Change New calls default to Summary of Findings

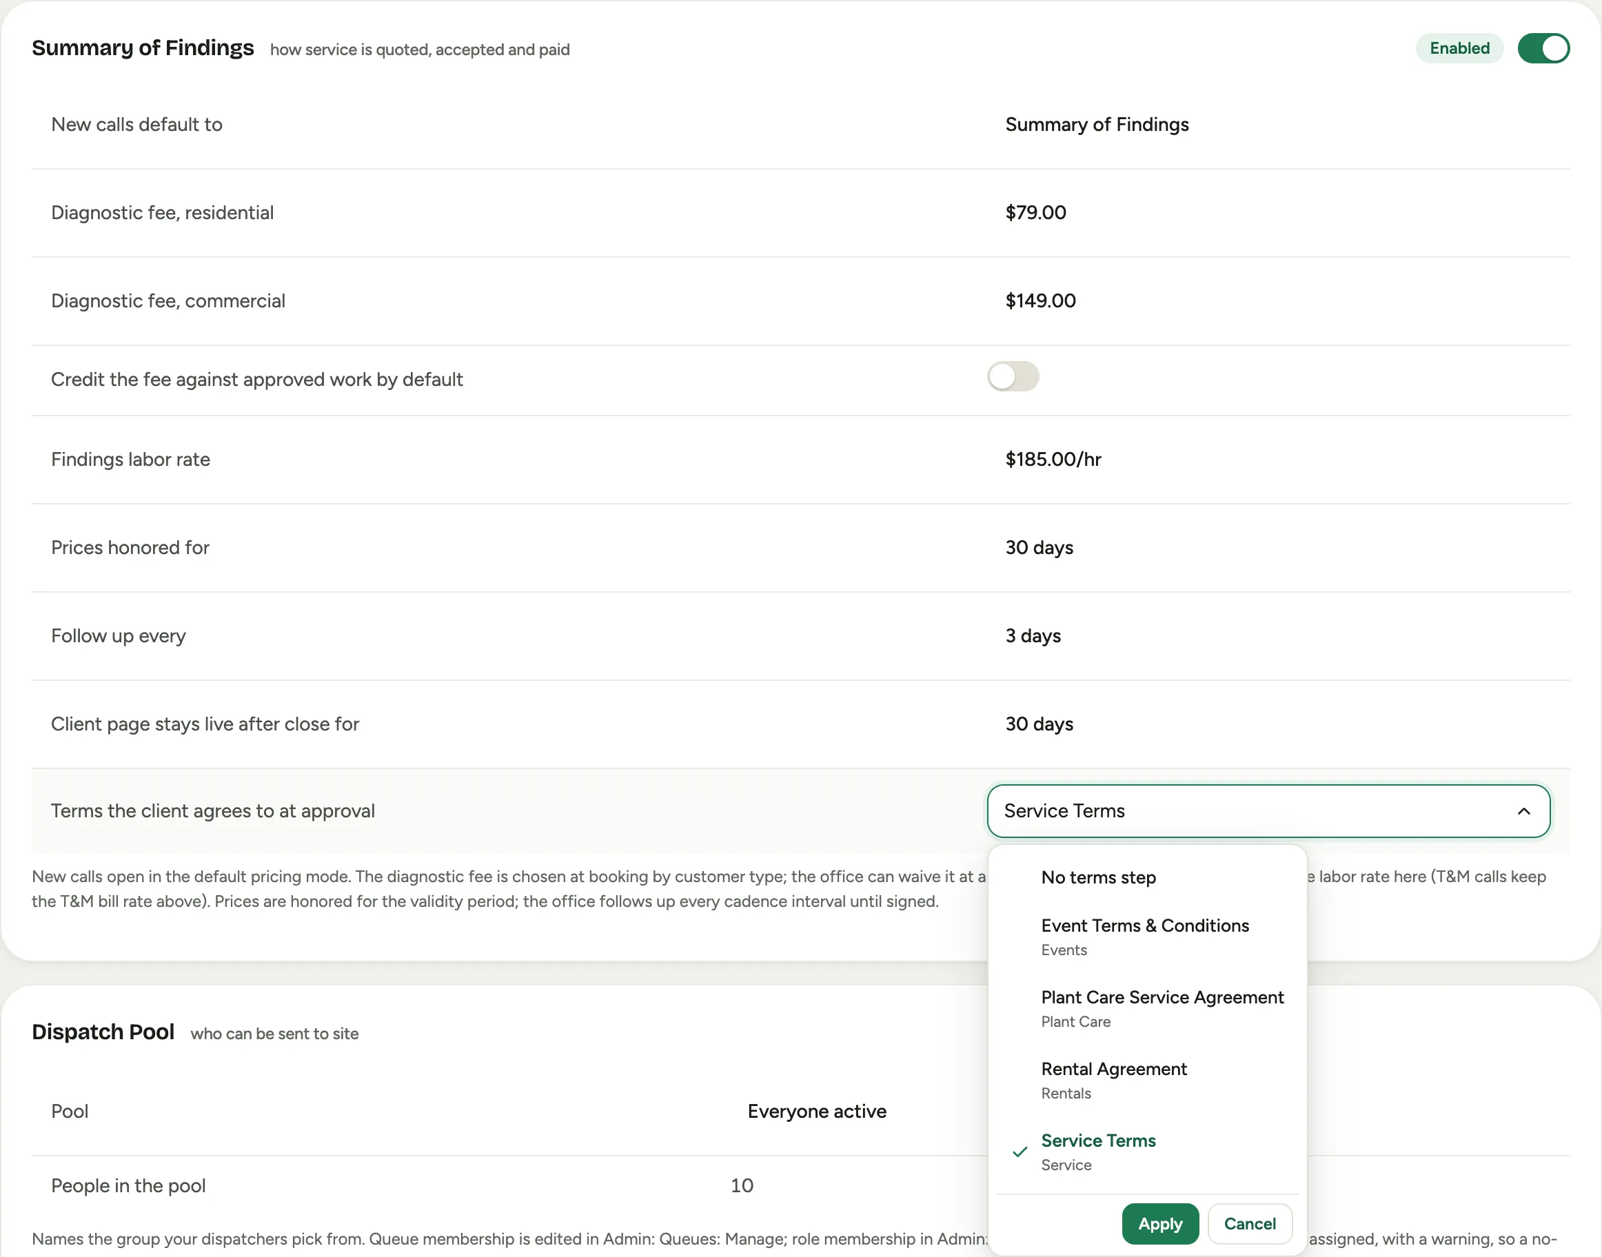point(1096,124)
